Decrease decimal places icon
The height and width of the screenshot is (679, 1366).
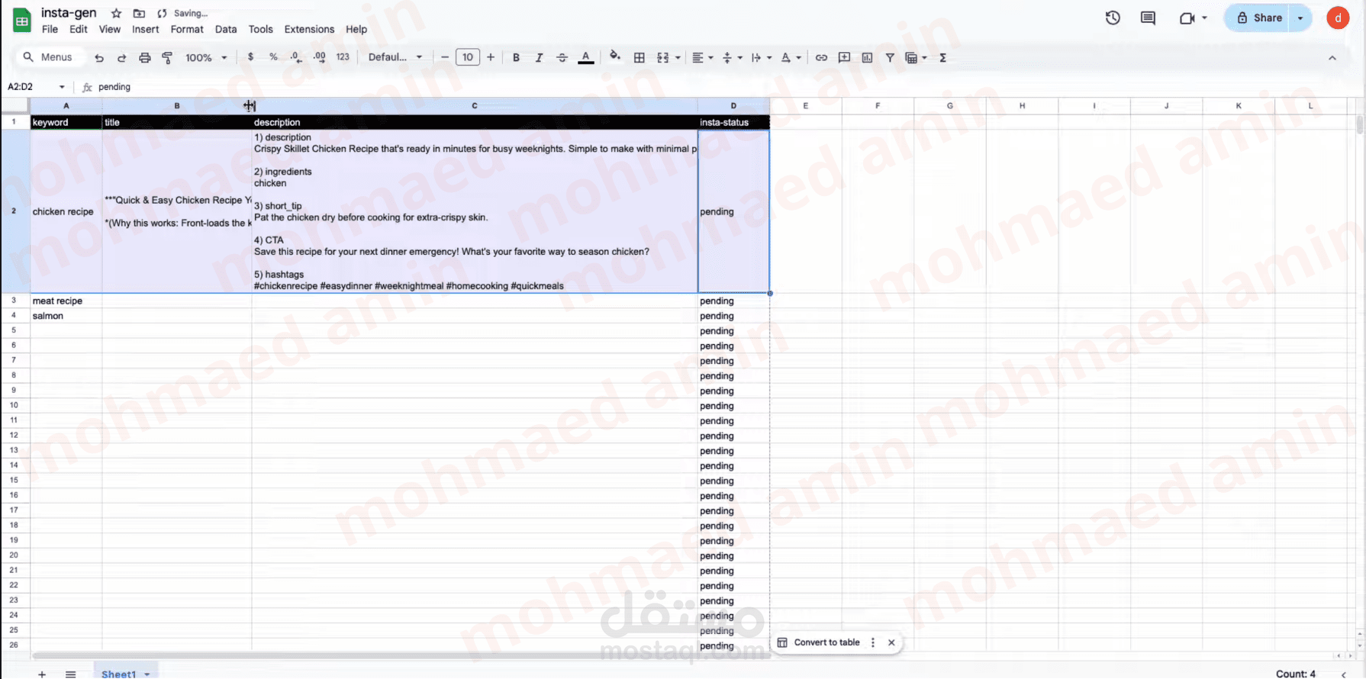[x=296, y=57]
